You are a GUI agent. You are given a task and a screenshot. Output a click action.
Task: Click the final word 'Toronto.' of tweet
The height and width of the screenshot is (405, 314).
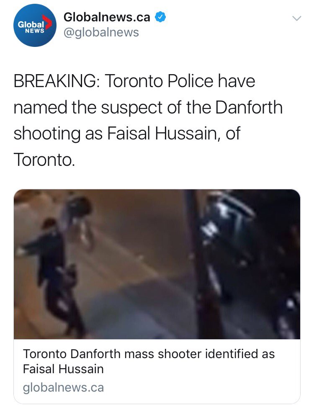(44, 160)
